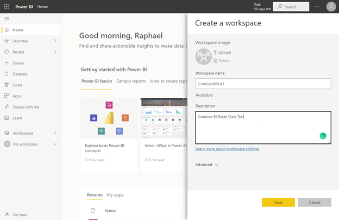Click the Recent clock icon

(x=7, y=52)
